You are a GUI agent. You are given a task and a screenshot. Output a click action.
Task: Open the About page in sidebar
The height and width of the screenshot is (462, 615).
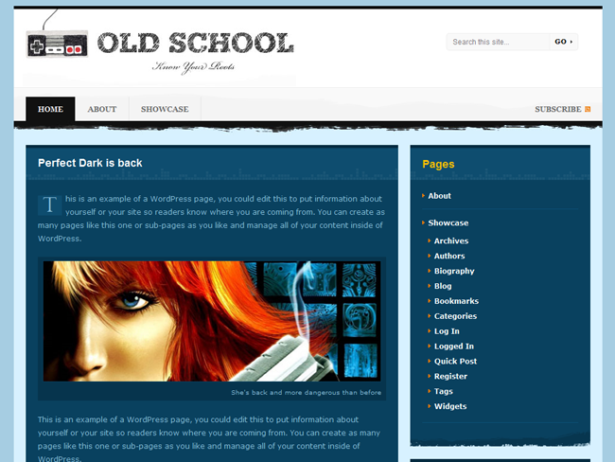click(x=439, y=196)
